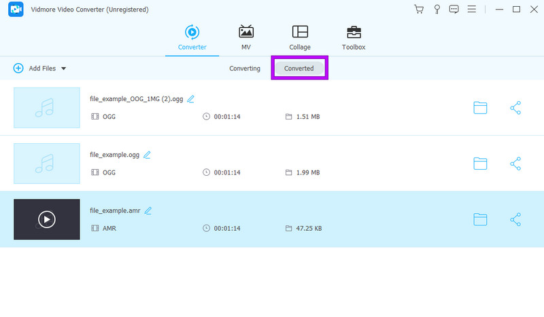Rename file_example_OOG_1MG (2).ogg using the pencil icon

[x=191, y=98]
